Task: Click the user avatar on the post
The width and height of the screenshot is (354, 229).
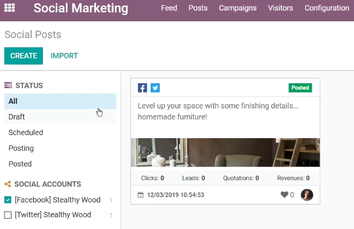Action: pyautogui.click(x=307, y=195)
